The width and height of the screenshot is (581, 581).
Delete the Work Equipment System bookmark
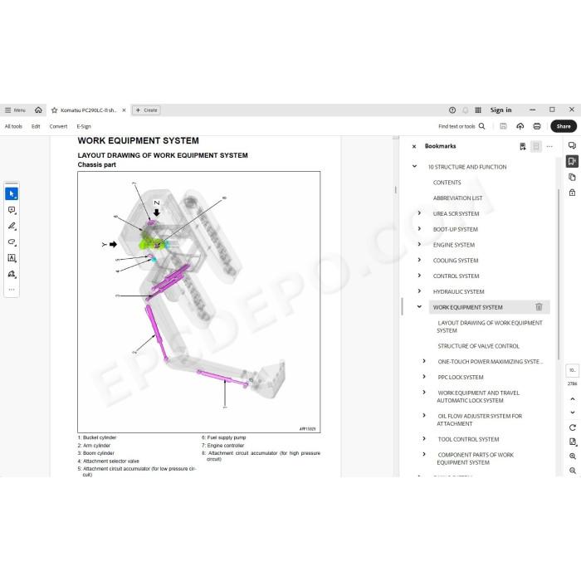point(539,307)
